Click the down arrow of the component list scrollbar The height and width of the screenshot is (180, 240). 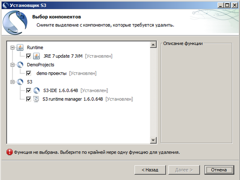[x=153, y=140]
